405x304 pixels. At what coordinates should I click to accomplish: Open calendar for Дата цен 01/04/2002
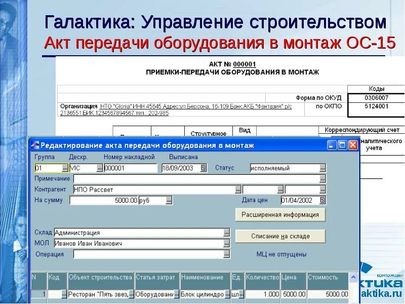[x=322, y=200]
